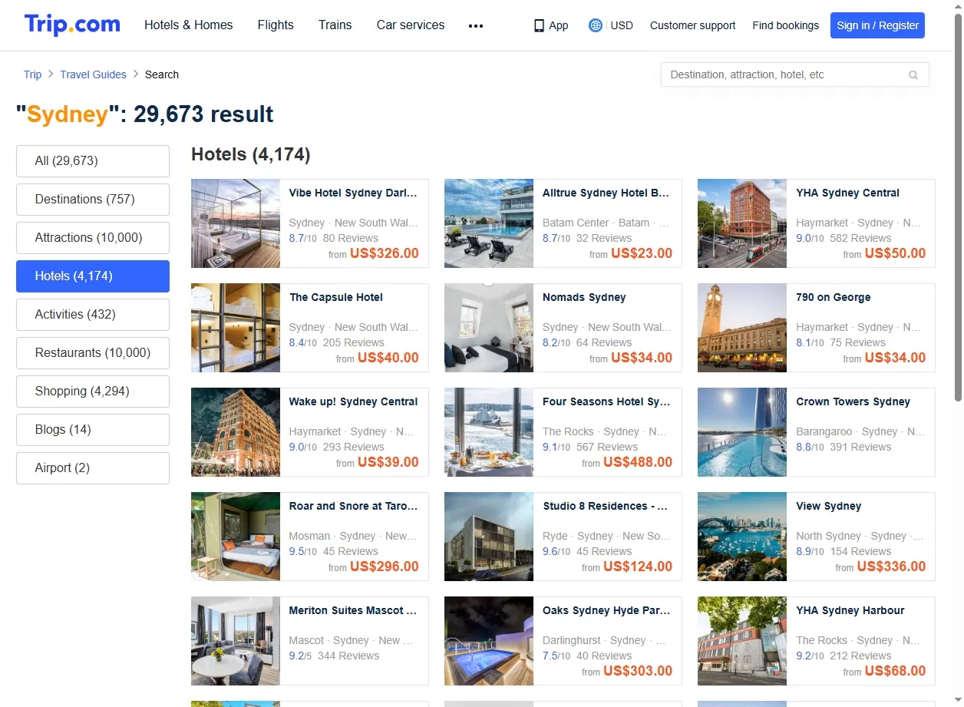The image size is (964, 707).
Task: Open 790 on George thumbnail
Action: [x=742, y=328]
